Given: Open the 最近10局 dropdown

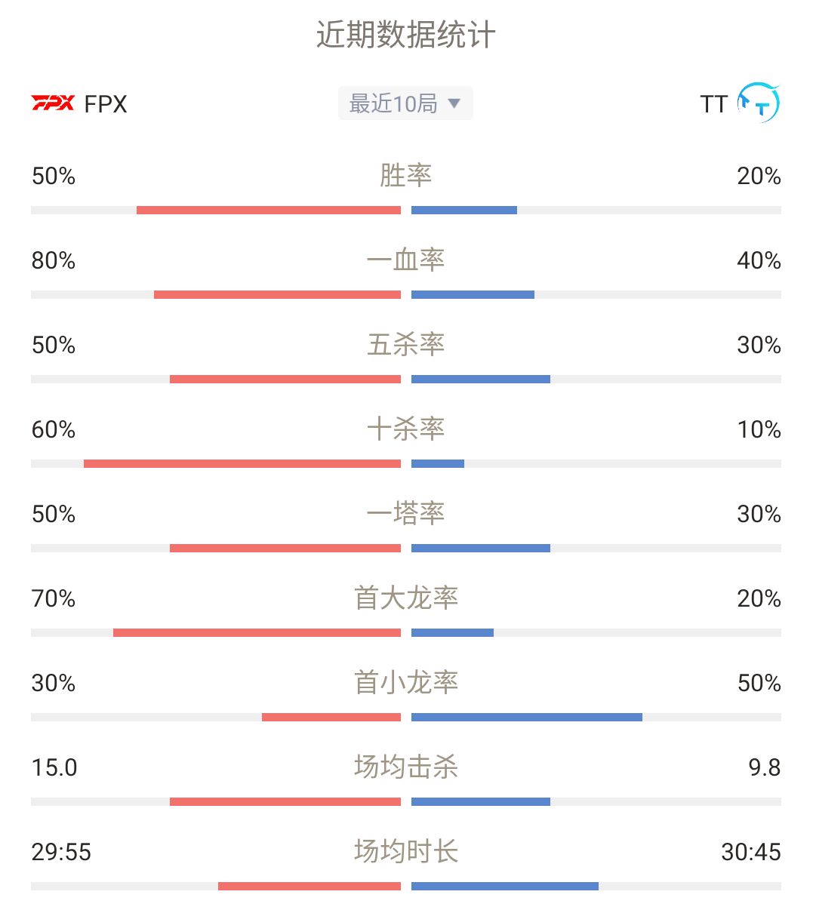Looking at the screenshot, I should [405, 103].
